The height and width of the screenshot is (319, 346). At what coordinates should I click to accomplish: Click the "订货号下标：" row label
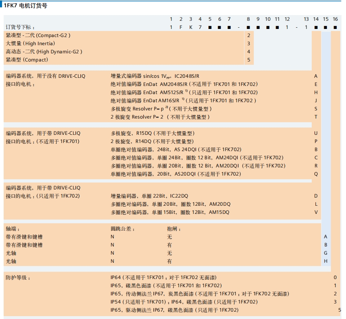coord(23,27)
